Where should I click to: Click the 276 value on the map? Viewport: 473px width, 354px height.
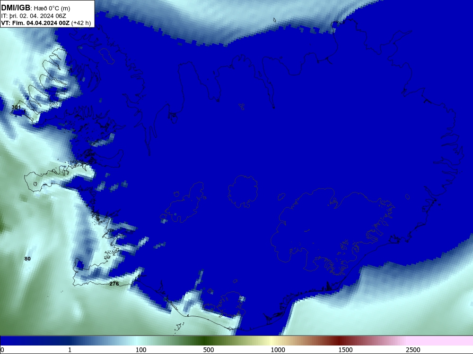(x=114, y=284)
